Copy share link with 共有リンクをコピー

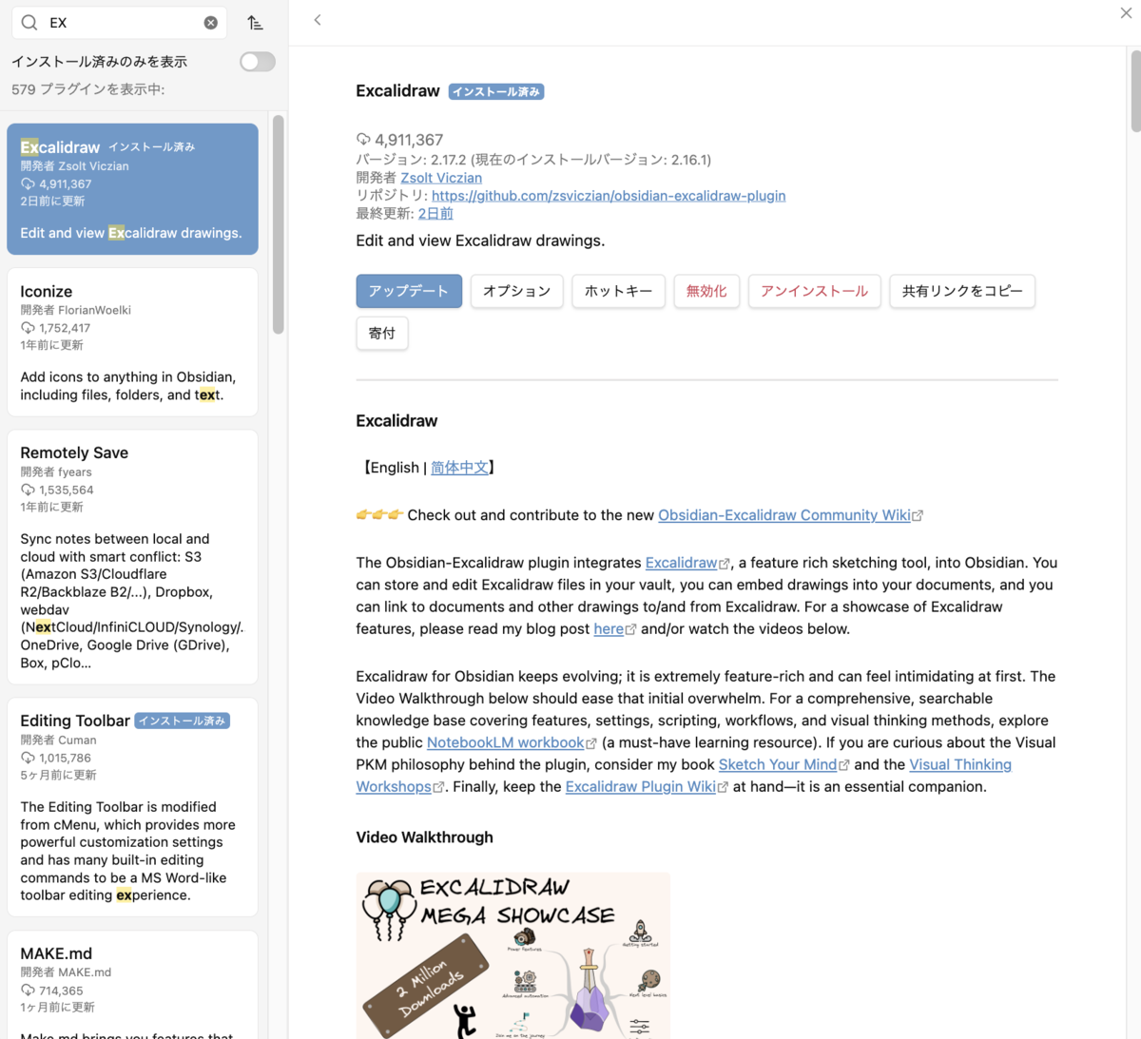click(962, 291)
